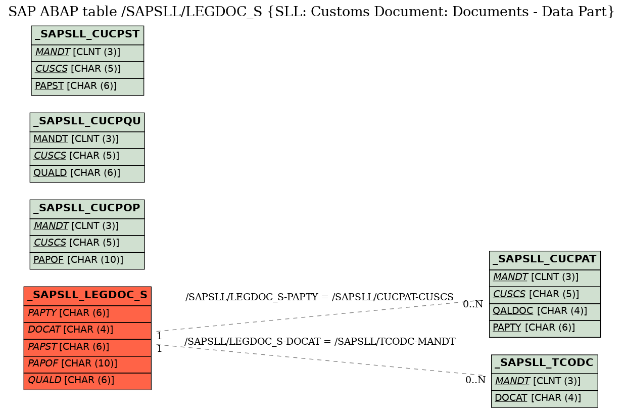This screenshot has height=413, width=624.
Task: Select MANDT field in _SAPSLL_CUCPOP table
Action: (87, 226)
